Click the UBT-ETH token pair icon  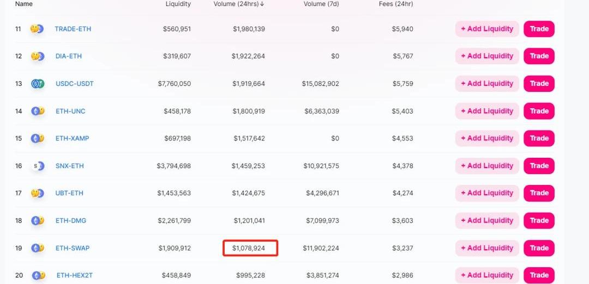(x=37, y=193)
